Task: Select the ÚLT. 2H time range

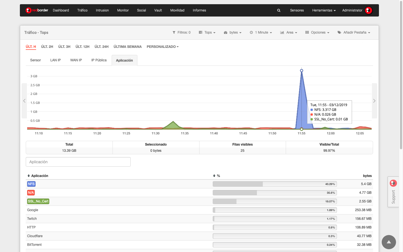Action: (47, 47)
